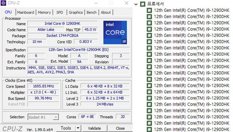Switch to the Mainboard tab
Image resolution: width=233 pixels, height=132 pixels.
click(26, 12)
